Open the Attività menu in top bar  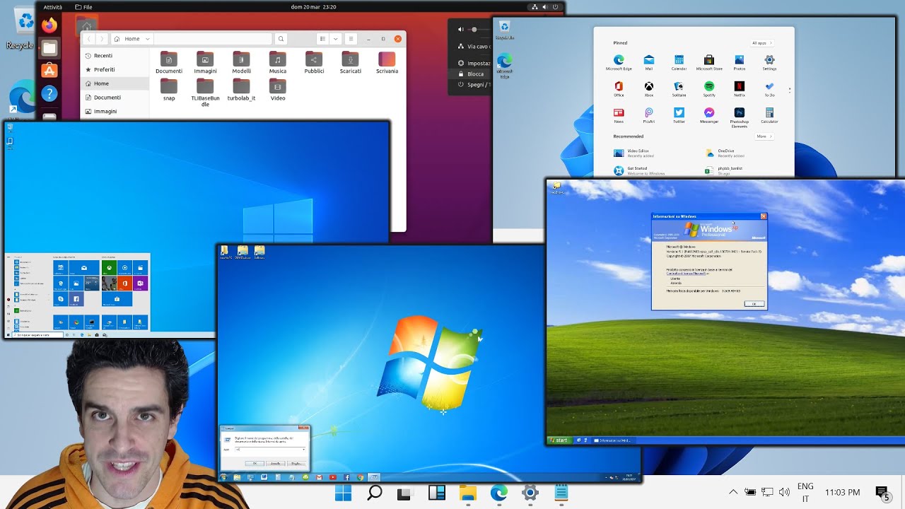point(53,7)
